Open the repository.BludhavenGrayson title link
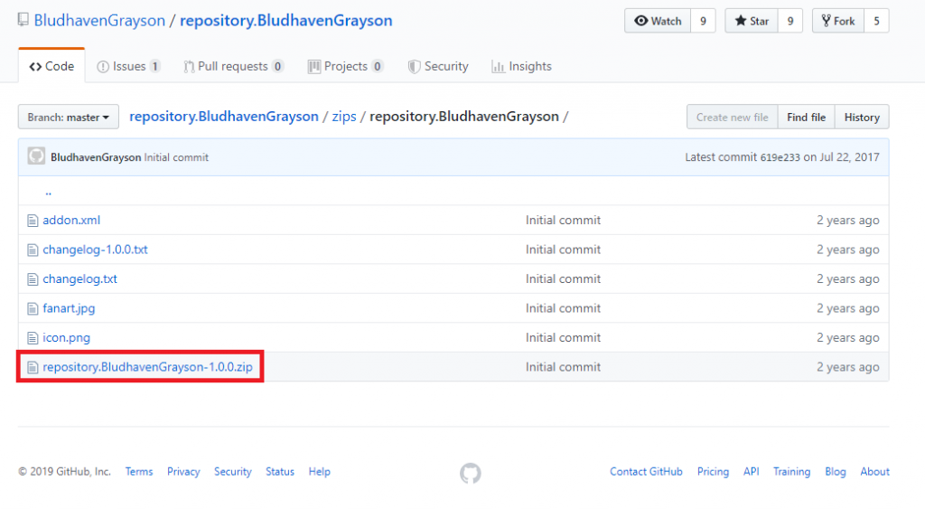The width and height of the screenshot is (925, 509). (x=286, y=20)
